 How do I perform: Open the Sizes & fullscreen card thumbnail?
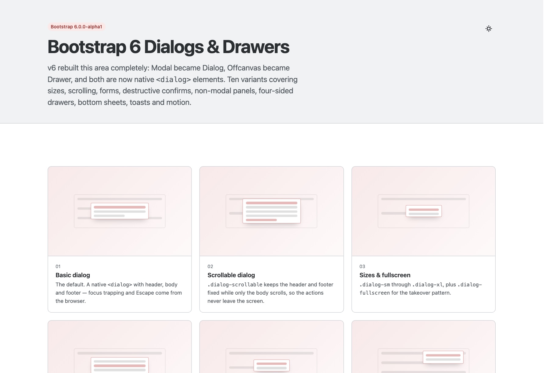coord(423,211)
